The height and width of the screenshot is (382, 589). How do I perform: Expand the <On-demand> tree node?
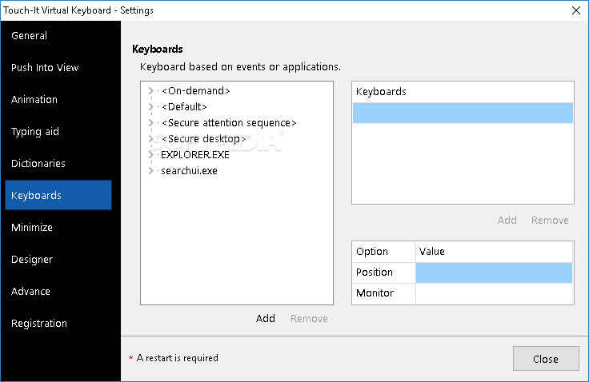point(151,91)
